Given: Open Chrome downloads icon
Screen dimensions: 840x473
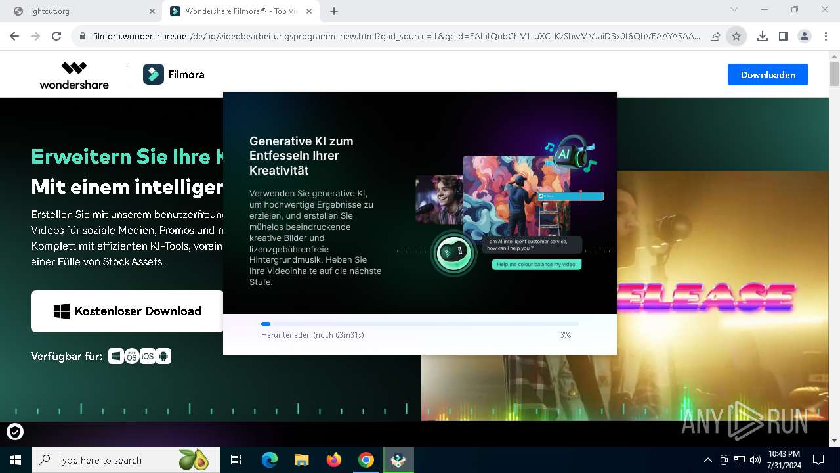Looking at the screenshot, I should [x=762, y=37].
